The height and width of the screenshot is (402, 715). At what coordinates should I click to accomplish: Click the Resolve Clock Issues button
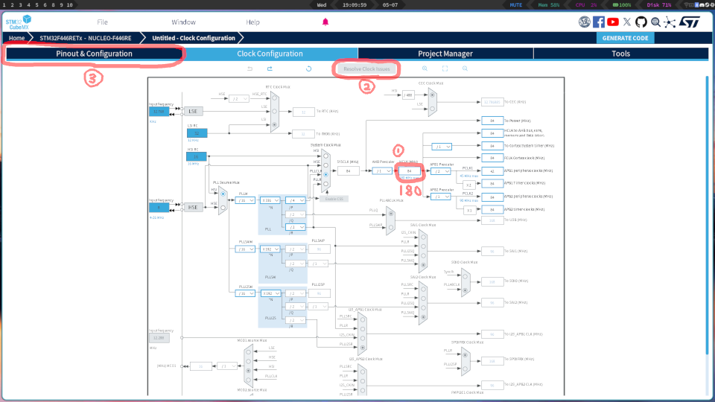pyautogui.click(x=366, y=68)
